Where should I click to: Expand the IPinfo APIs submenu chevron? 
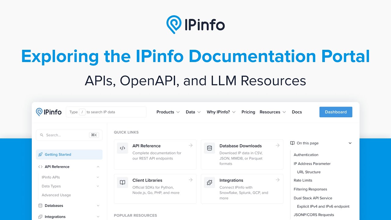click(x=98, y=177)
